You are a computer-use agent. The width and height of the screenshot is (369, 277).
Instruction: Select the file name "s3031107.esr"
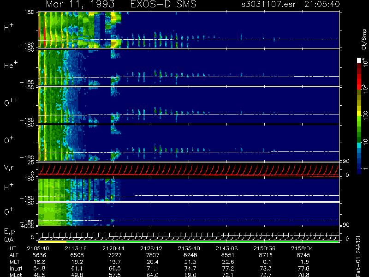click(x=269, y=4)
